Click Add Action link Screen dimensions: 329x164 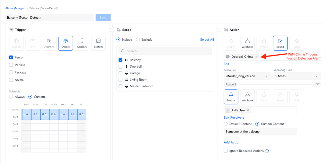coord(232,142)
